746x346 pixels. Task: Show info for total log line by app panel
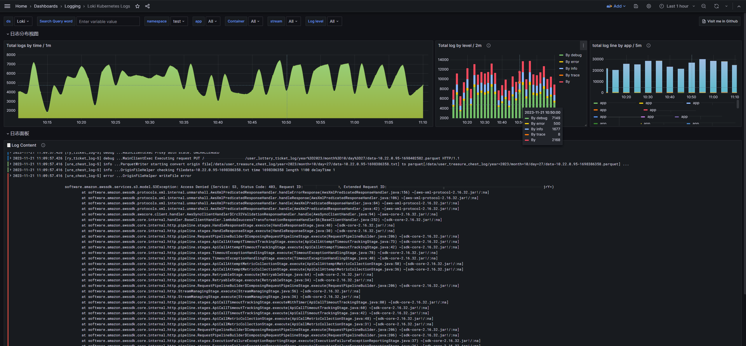tap(649, 45)
